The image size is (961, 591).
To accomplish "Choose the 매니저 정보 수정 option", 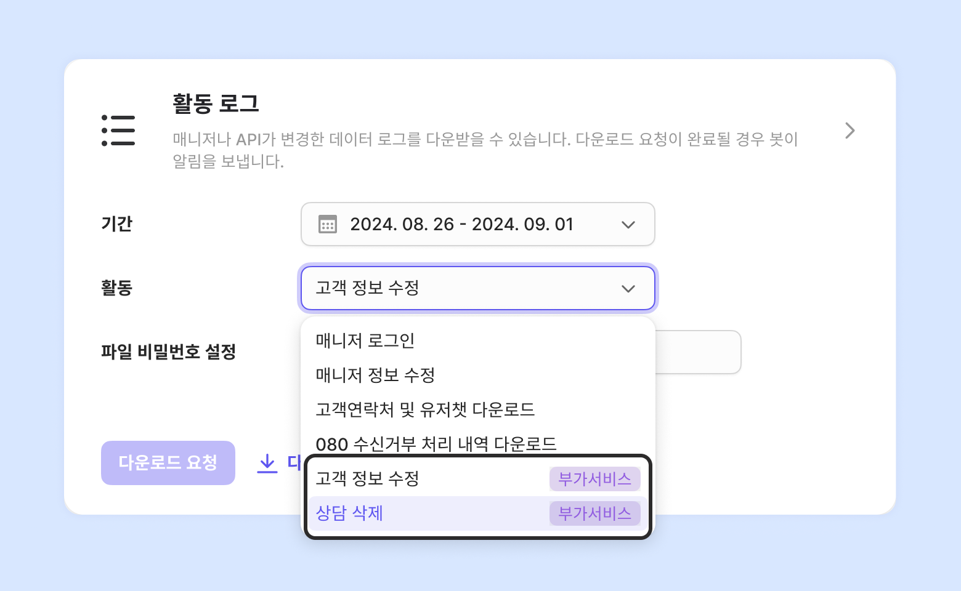I will [375, 375].
